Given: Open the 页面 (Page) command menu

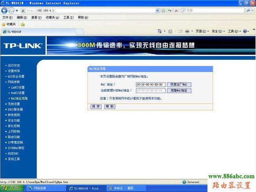Looking at the screenshot, I should (202, 31).
